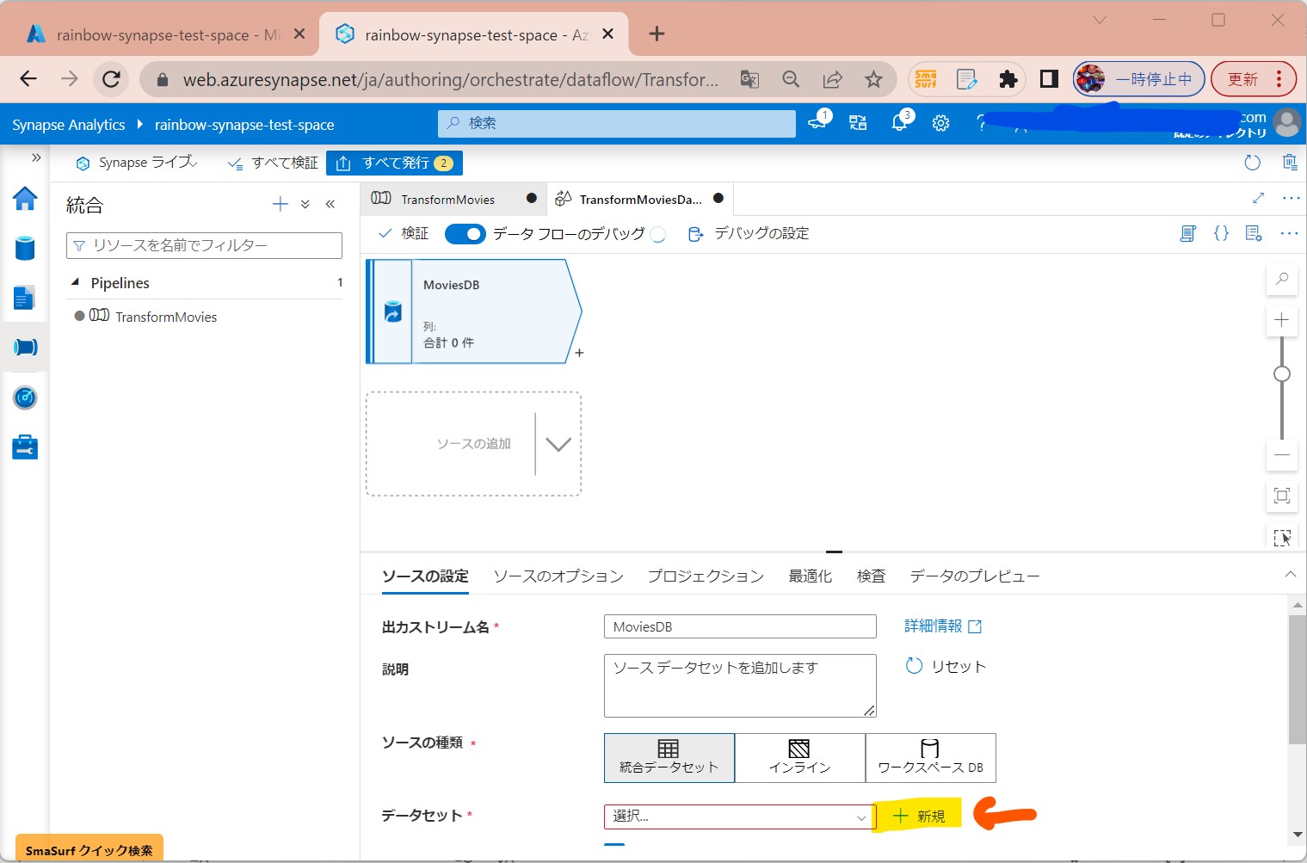
Task: Toggle the canvas multi-select icon
Action: [1282, 538]
